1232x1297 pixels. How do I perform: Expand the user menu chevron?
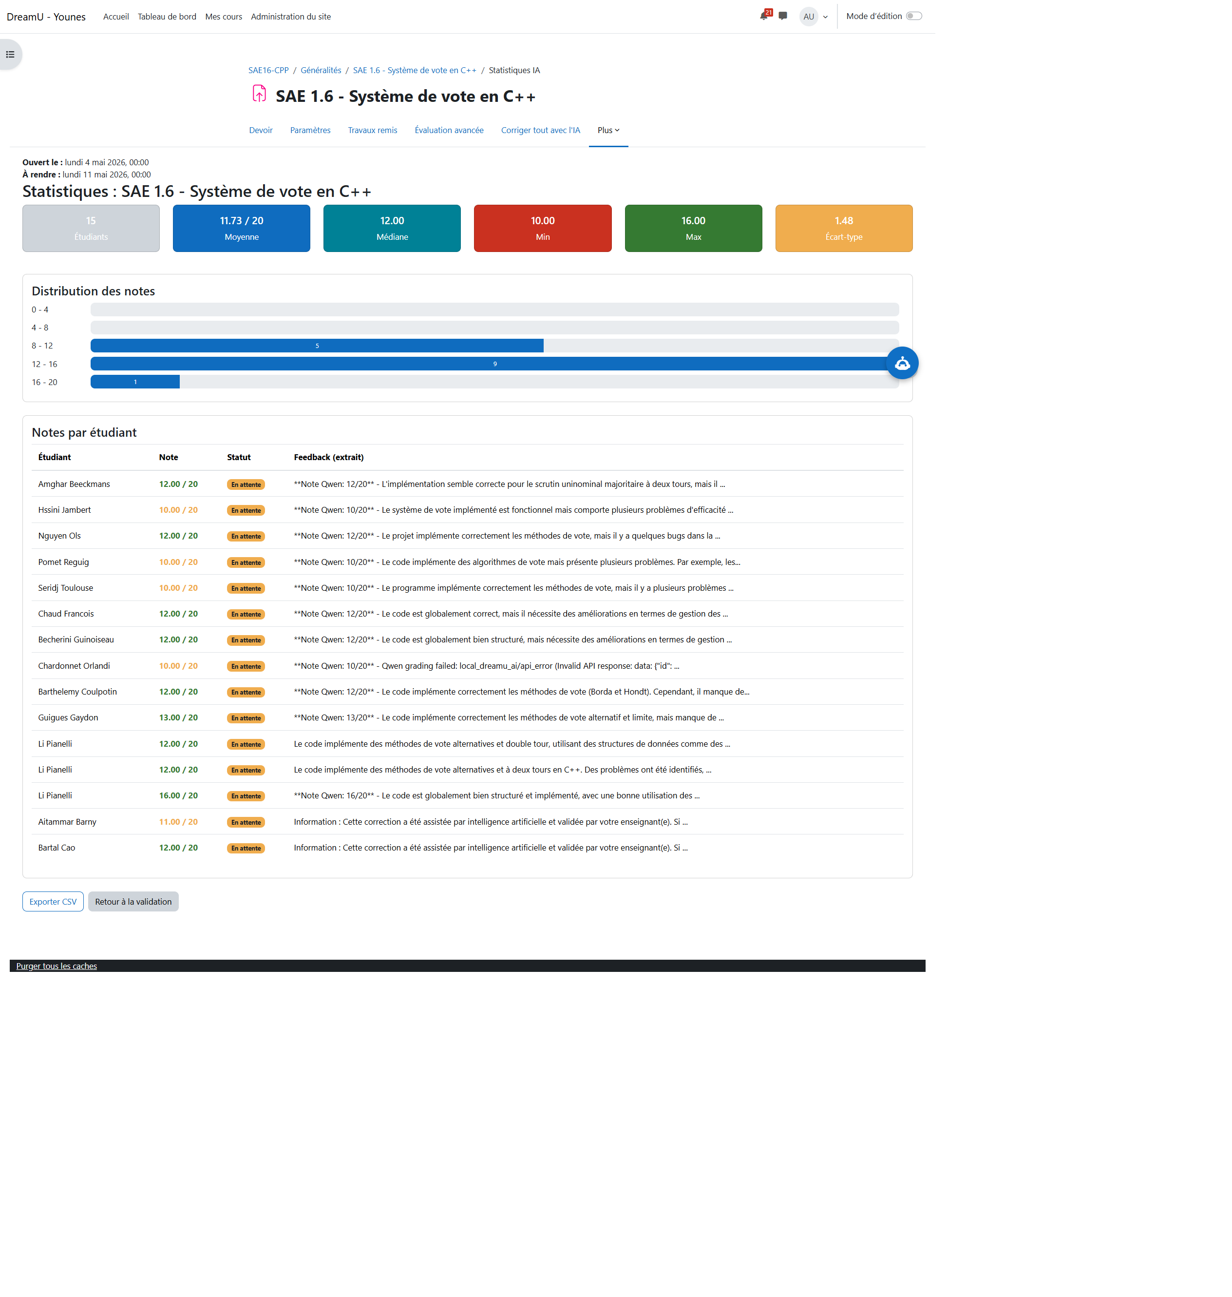(826, 17)
